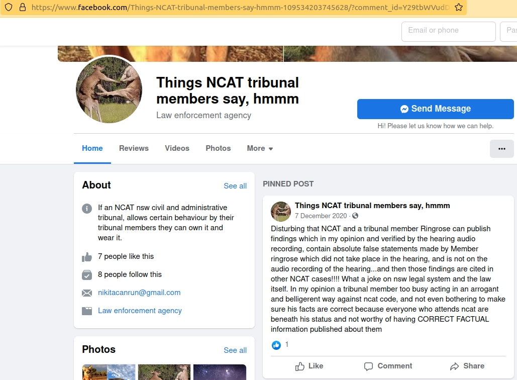Open the Photos tab
Screen dimensions: 517x380
[x=218, y=148]
